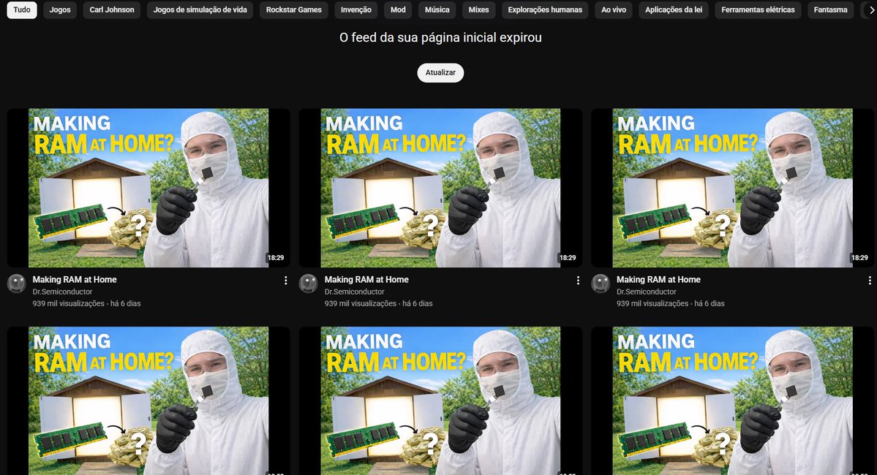The width and height of the screenshot is (877, 475).
Task: Click the 18:29 duration badge on the top-middle thumbnail
Action: [x=567, y=258]
